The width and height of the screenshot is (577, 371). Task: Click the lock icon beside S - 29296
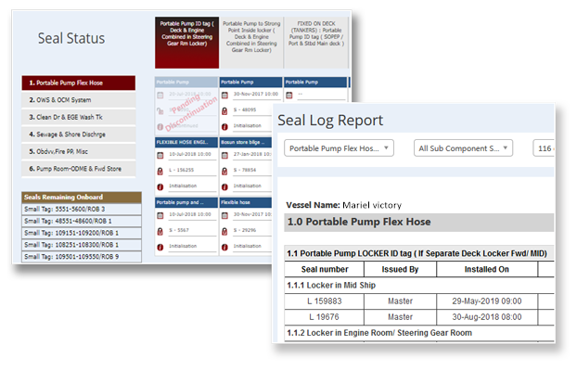(225, 230)
